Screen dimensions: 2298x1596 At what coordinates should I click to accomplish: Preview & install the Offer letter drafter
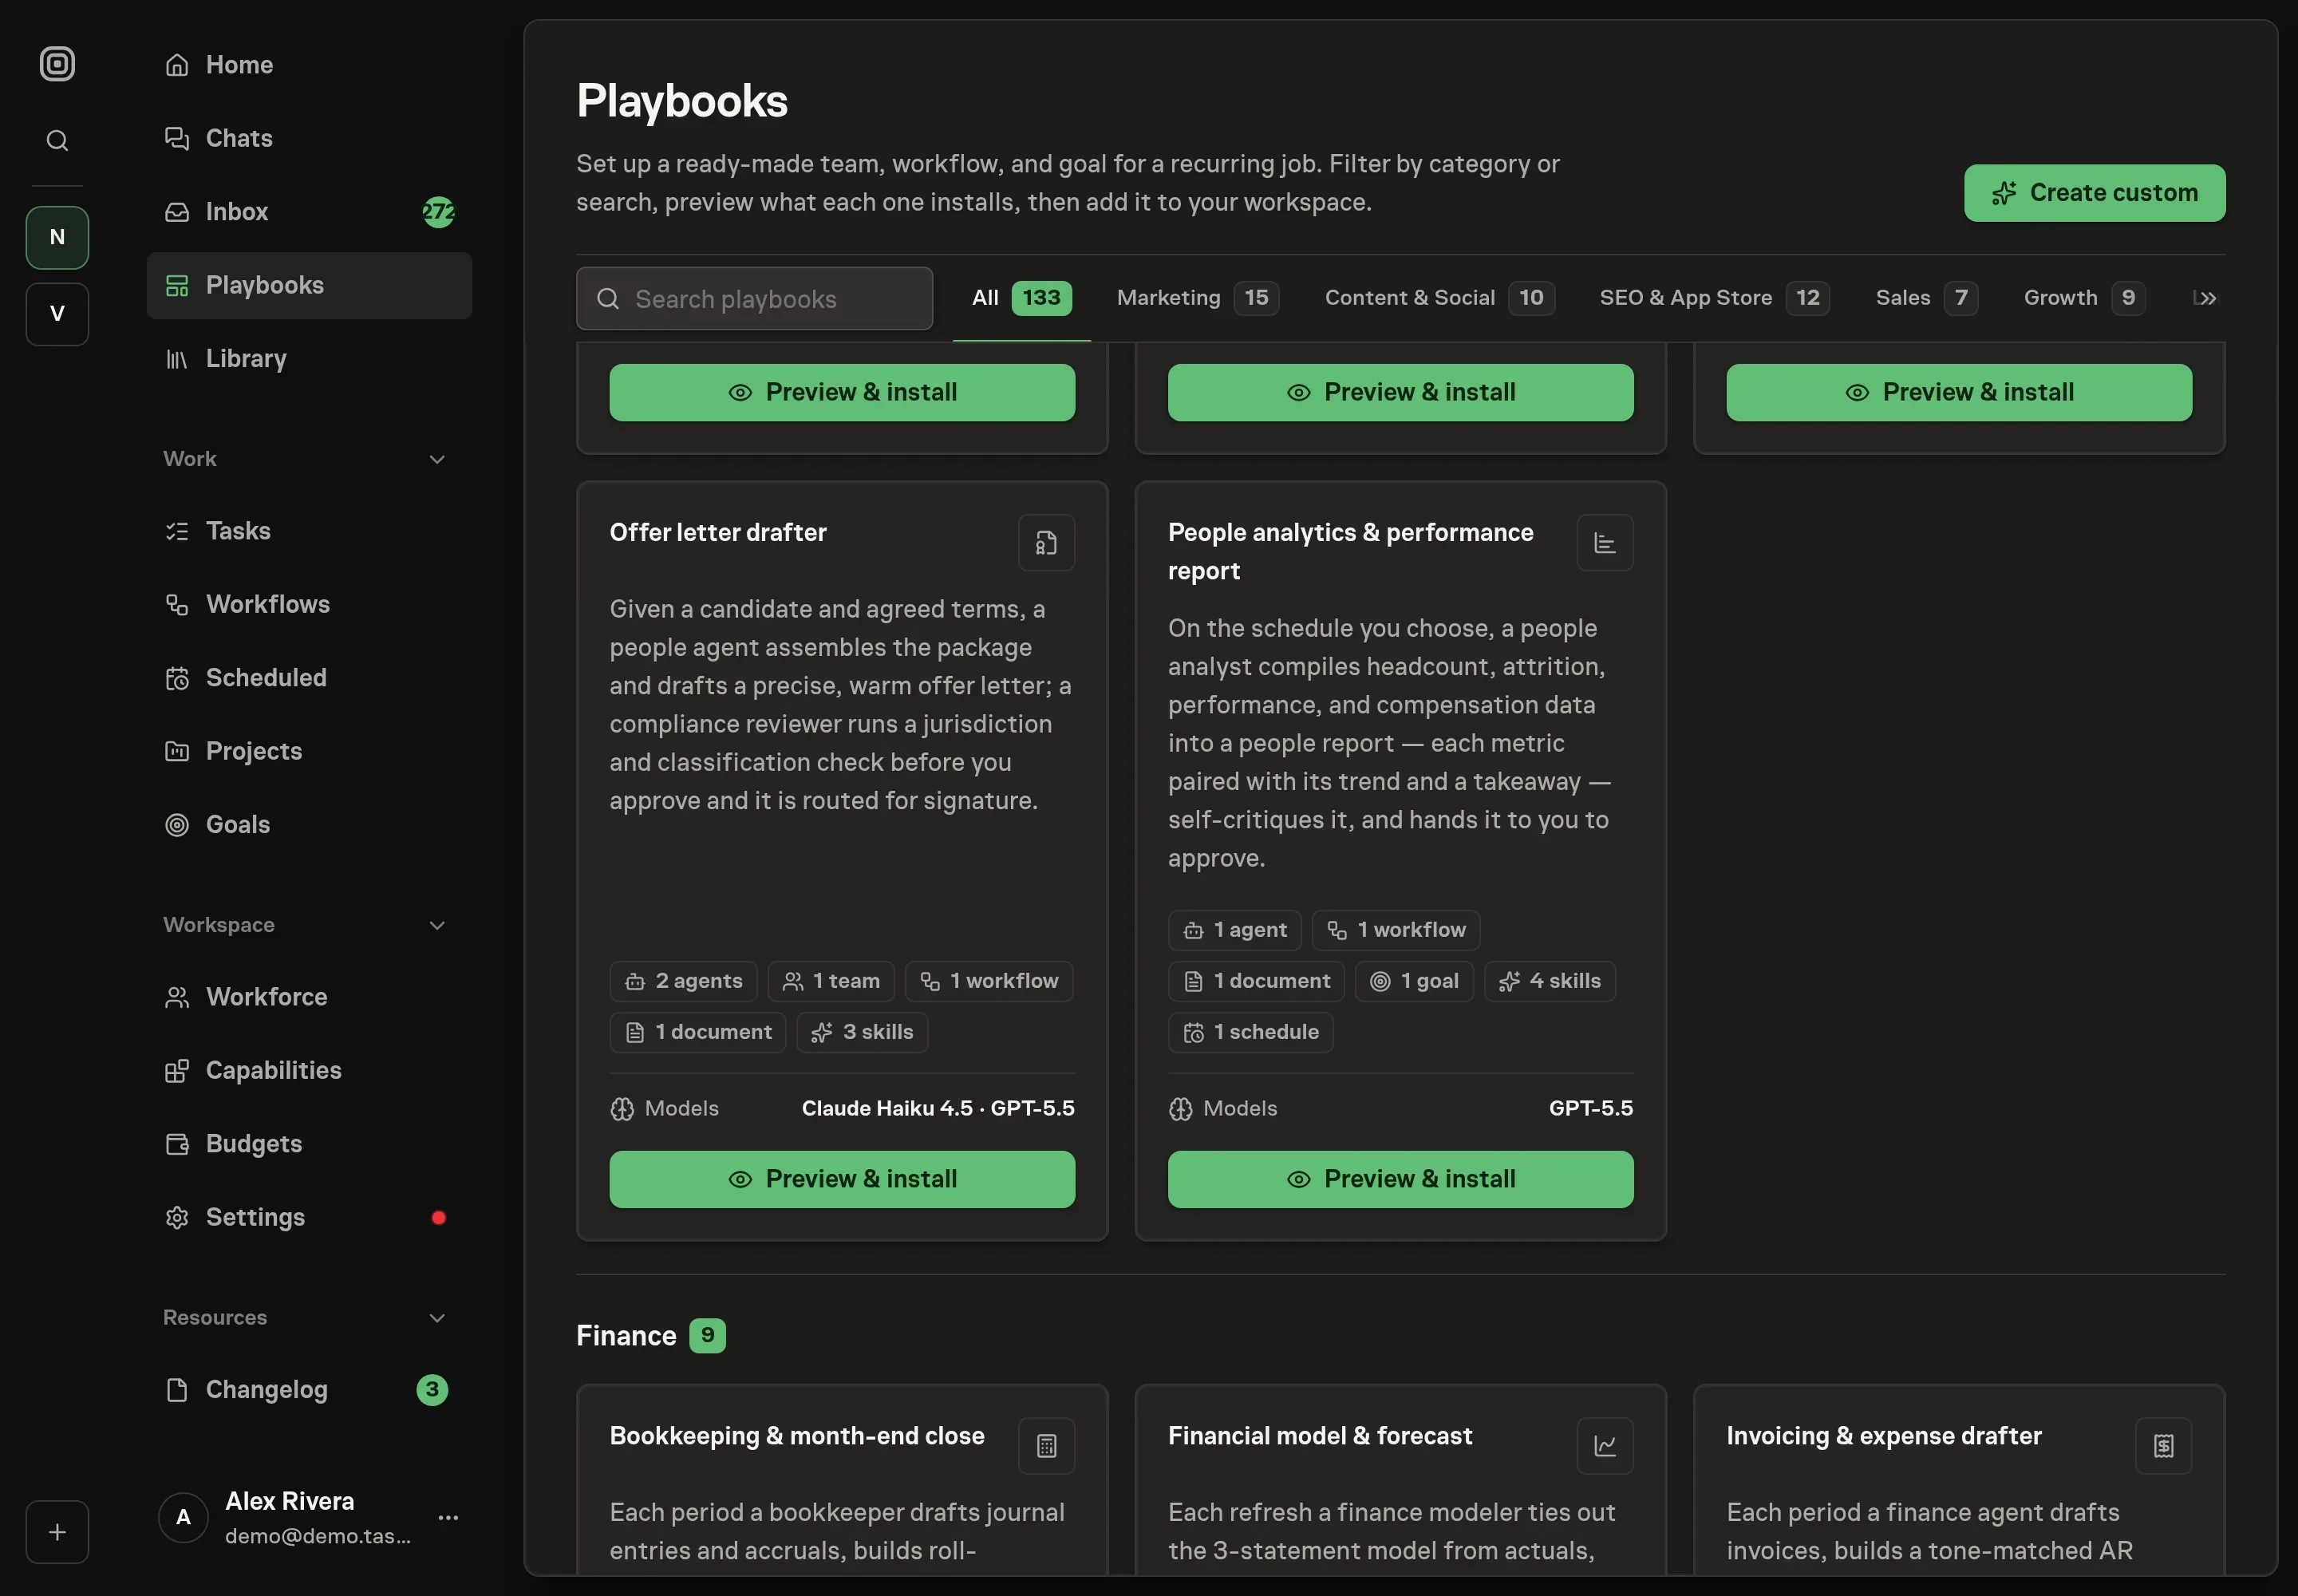pos(842,1179)
